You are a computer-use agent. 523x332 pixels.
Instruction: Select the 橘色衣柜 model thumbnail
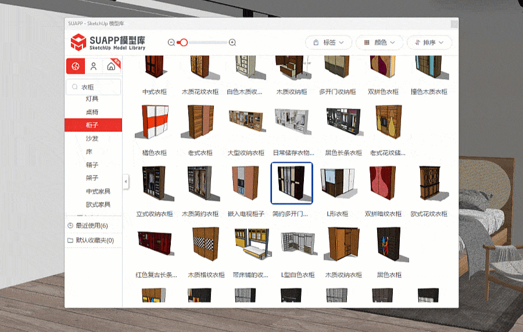click(x=152, y=122)
